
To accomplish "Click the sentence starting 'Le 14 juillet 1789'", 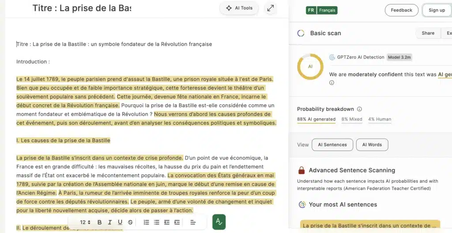I will (x=145, y=79).
